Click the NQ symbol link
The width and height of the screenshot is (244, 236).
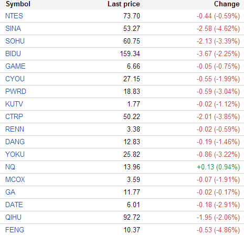10,167
